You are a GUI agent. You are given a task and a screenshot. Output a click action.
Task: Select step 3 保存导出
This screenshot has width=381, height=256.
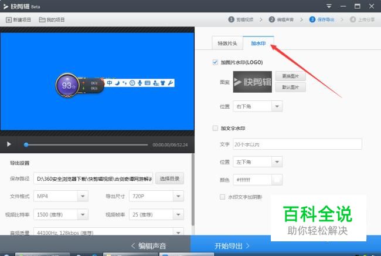pos(322,19)
